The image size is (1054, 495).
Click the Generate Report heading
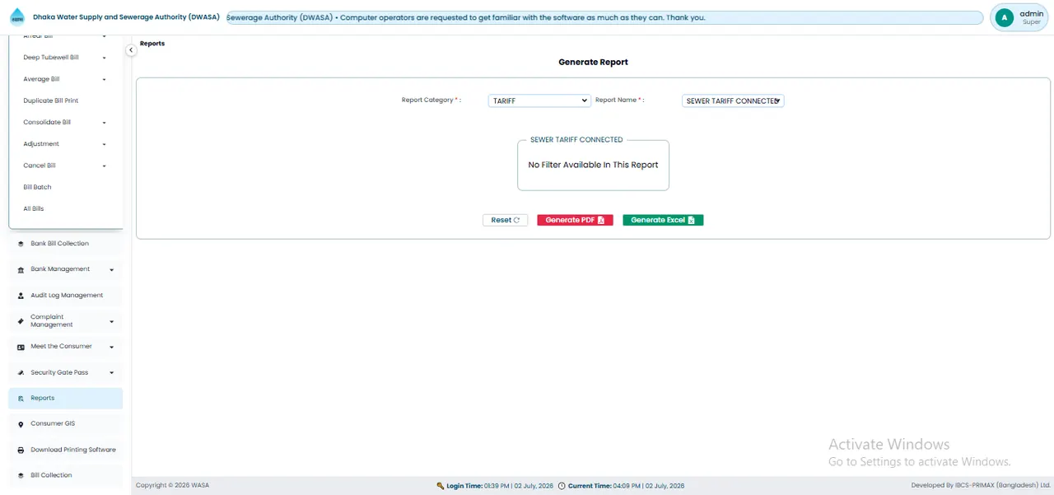tap(593, 62)
